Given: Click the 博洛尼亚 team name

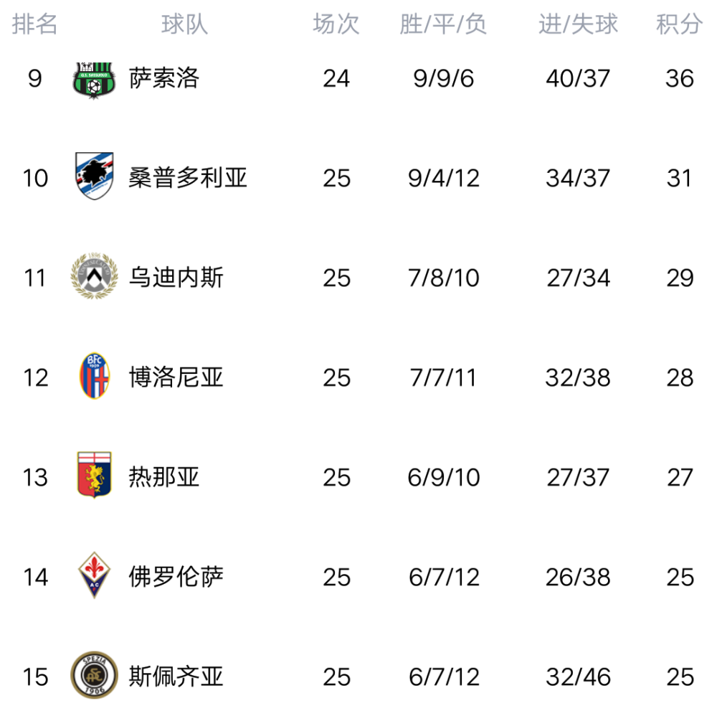Looking at the screenshot, I should click(x=176, y=377).
